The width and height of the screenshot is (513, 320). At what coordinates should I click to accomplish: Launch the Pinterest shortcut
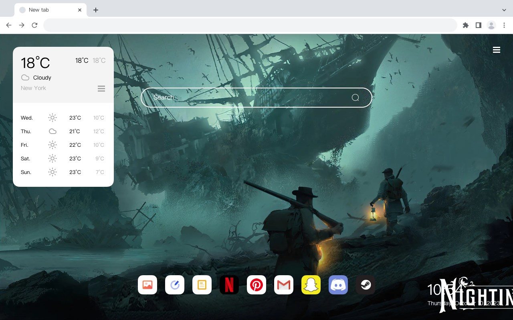[x=256, y=285]
